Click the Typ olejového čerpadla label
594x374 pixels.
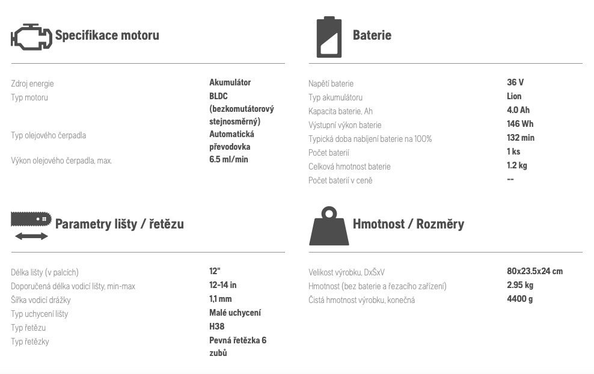click(49, 135)
